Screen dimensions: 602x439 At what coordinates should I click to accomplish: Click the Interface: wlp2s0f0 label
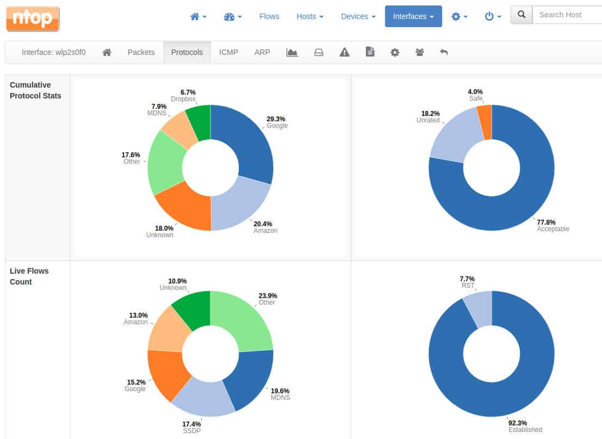pyautogui.click(x=53, y=52)
